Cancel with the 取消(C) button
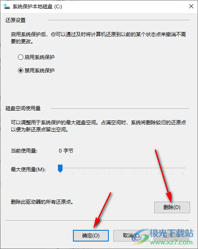The image size is (198, 249). 131,236
